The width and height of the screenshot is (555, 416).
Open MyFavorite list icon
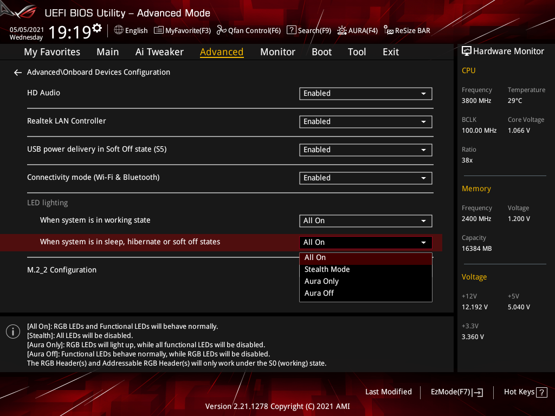[159, 30]
